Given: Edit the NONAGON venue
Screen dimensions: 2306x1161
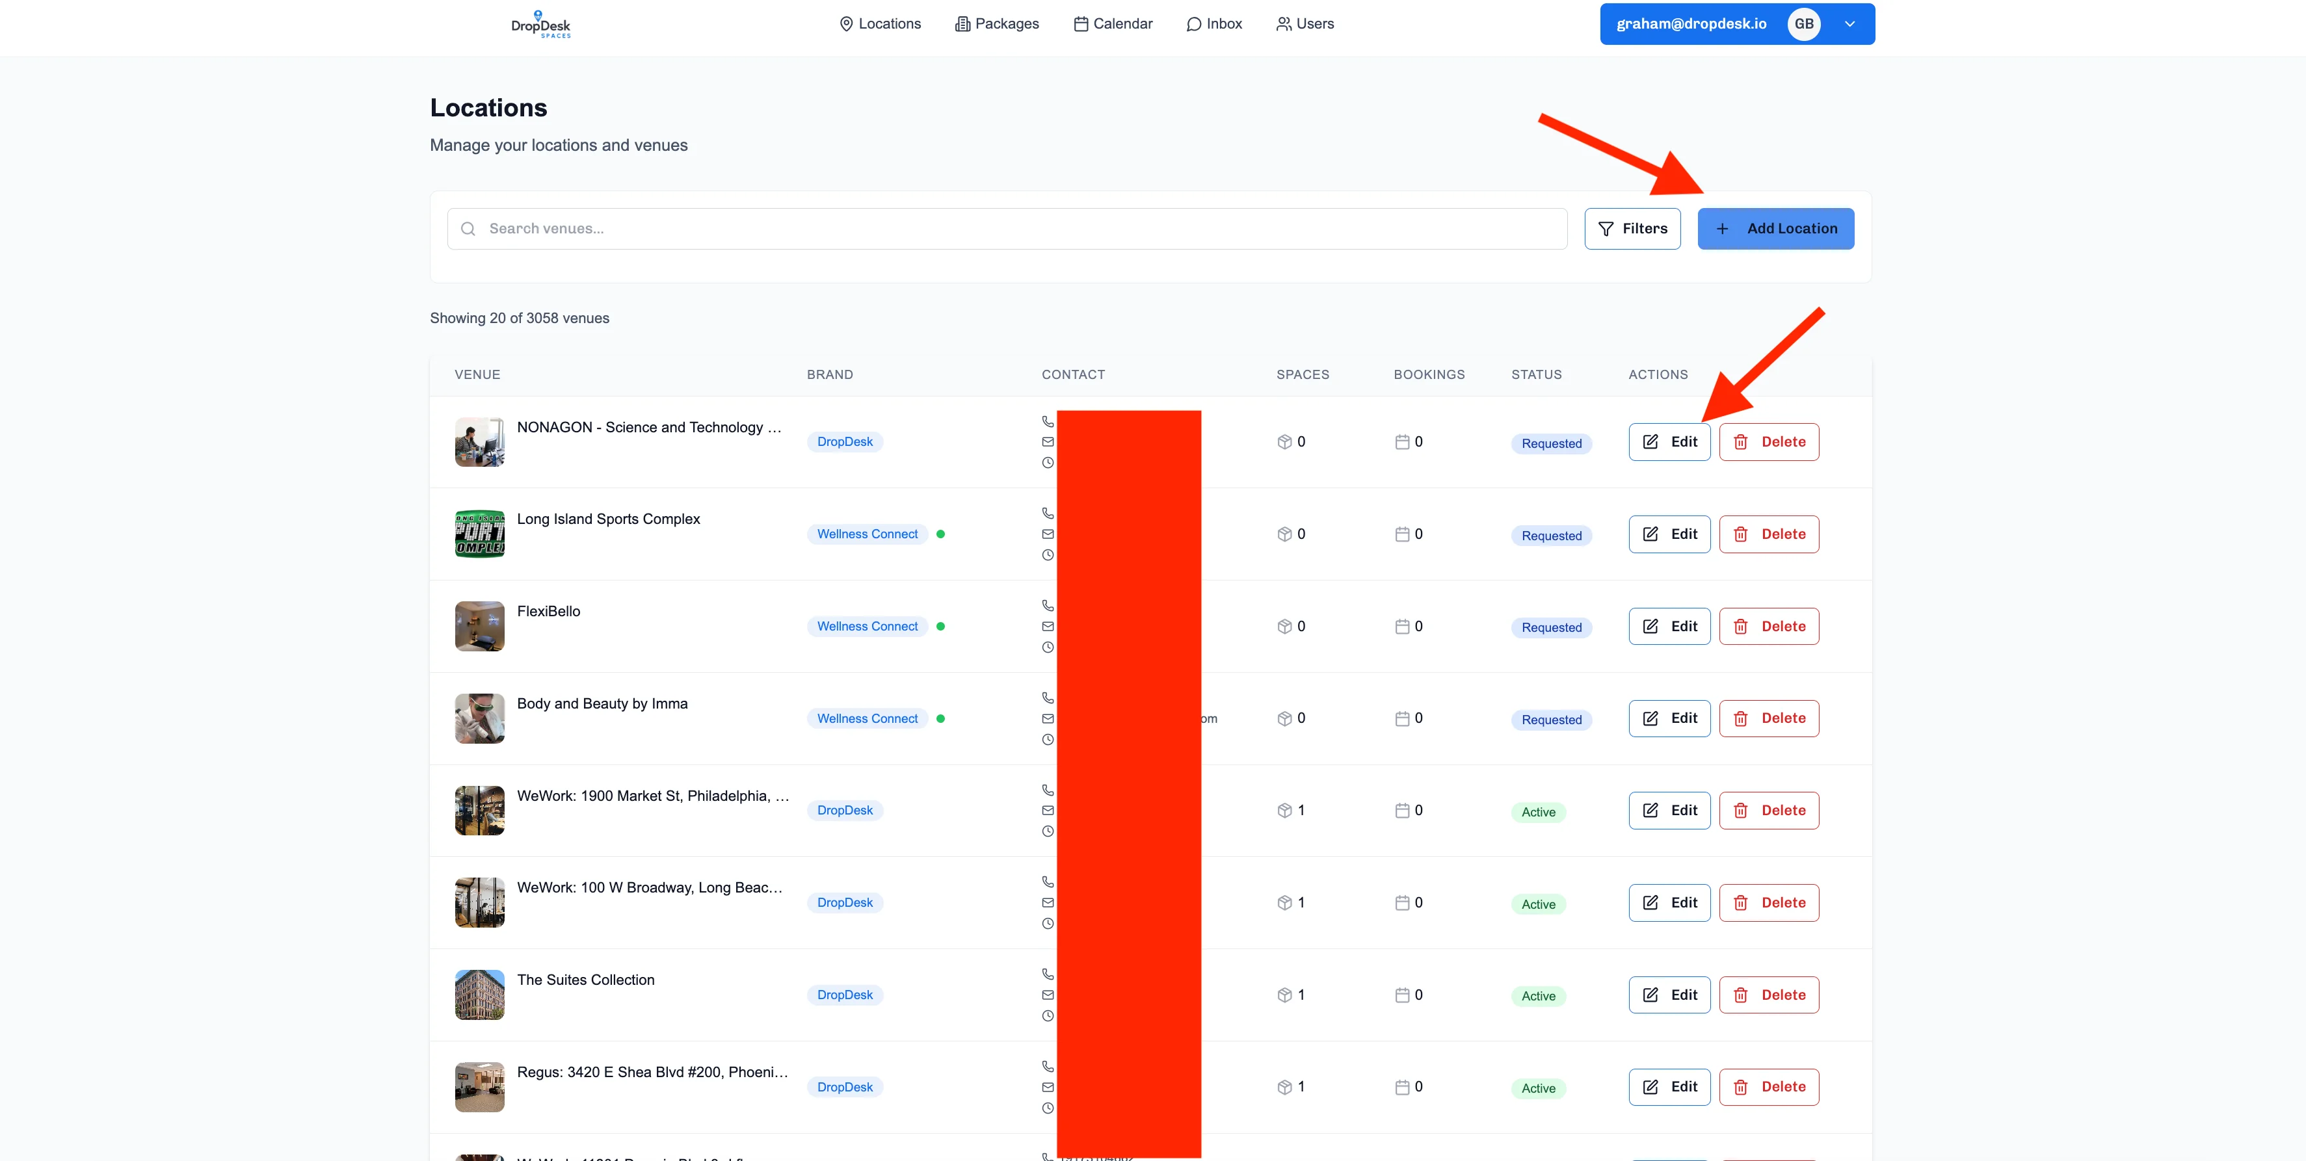Looking at the screenshot, I should [1669, 442].
